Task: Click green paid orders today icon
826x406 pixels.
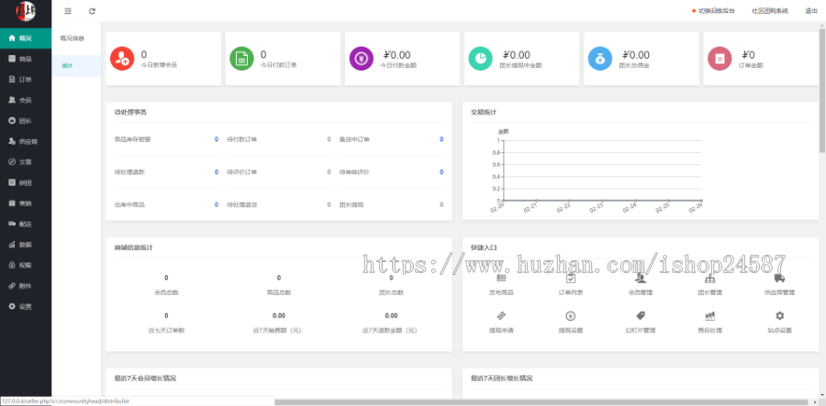Action: (x=241, y=59)
